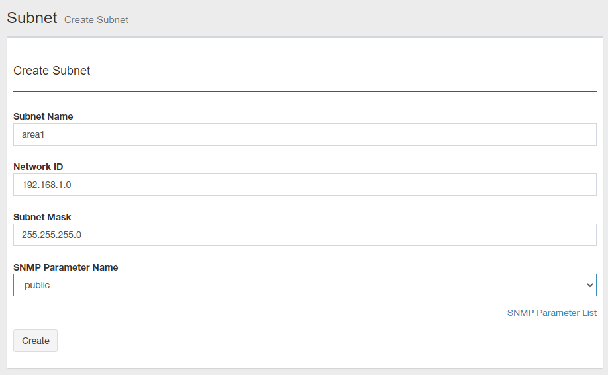
Task: Select the 'public' value in SNMP dropdown
Action: (x=38, y=286)
